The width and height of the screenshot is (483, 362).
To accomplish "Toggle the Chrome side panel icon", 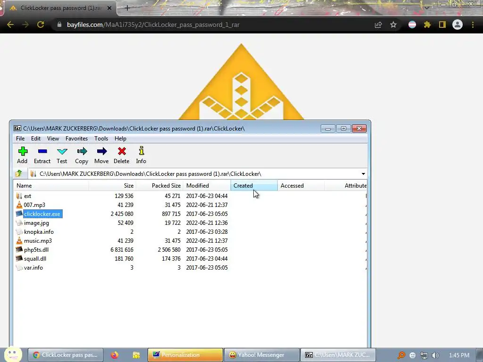I will click(442, 25).
